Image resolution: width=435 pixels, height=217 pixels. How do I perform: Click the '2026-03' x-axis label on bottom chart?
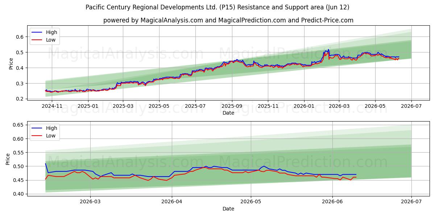click(90, 202)
